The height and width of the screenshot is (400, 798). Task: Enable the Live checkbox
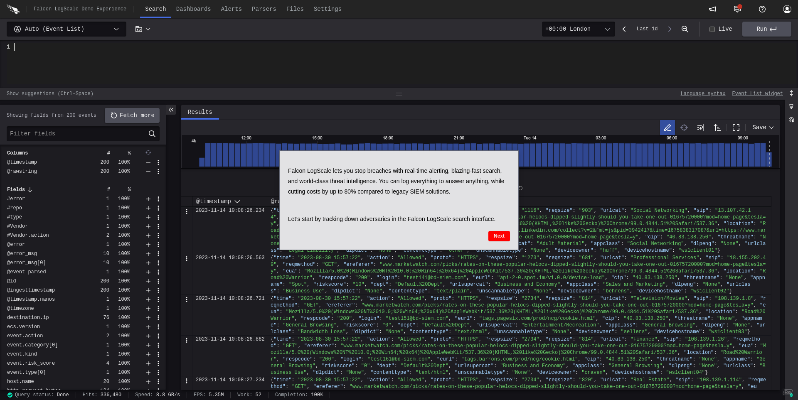[x=712, y=29]
